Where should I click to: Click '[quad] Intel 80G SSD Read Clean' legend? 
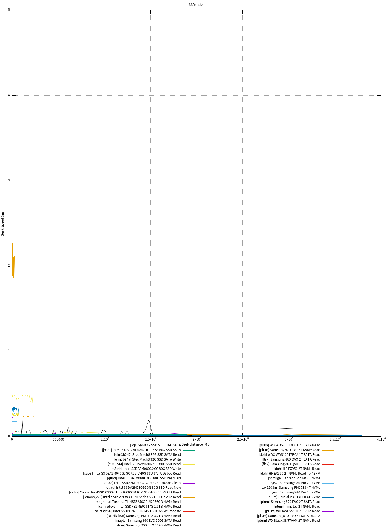tap(142, 483)
